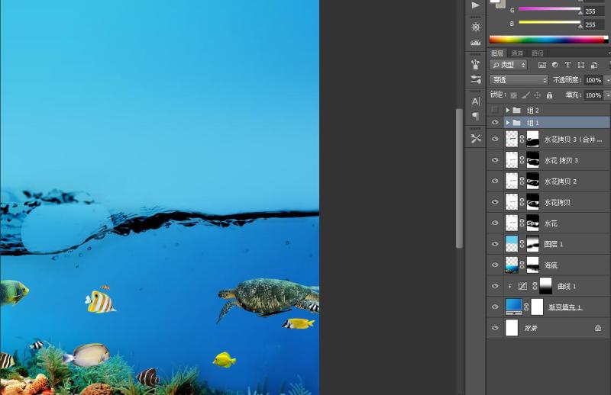Click the G value field 255

593,11
